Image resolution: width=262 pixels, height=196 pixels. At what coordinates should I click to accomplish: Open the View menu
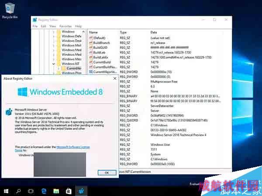coord(53,26)
